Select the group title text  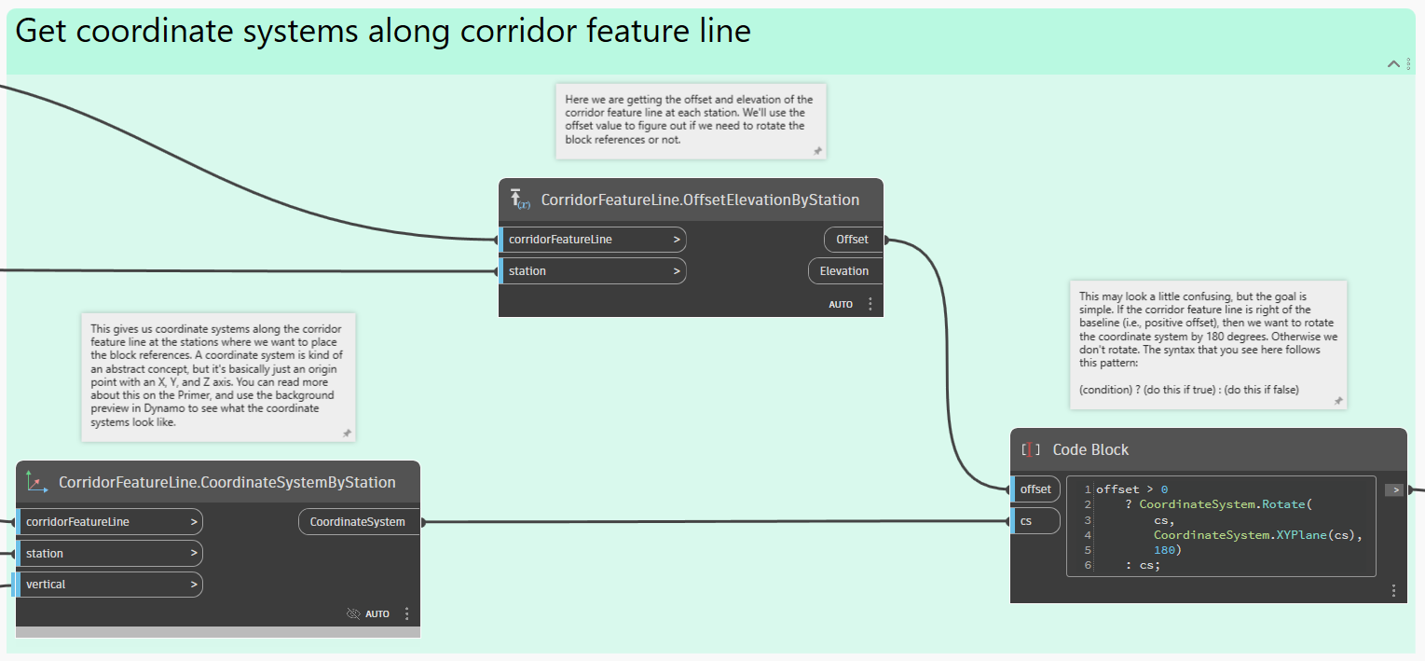click(383, 32)
